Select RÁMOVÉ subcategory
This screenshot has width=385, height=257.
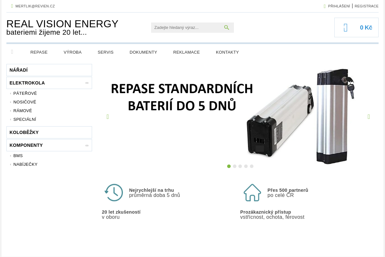(23, 111)
